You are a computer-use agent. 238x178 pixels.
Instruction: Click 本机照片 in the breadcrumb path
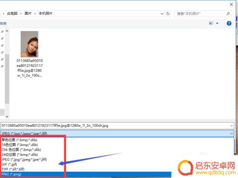46,13
